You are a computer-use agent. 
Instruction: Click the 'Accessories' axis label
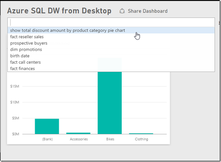[79, 139]
